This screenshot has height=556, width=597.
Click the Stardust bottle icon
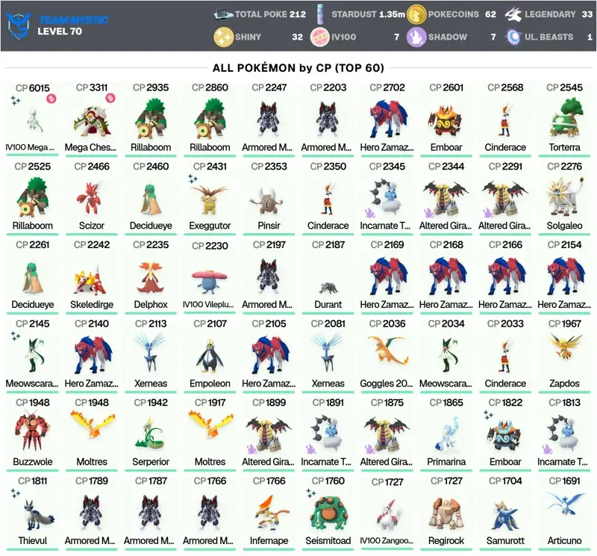[320, 14]
